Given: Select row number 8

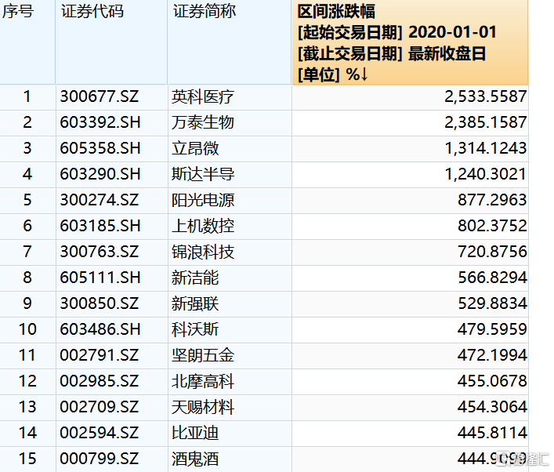Looking at the screenshot, I should point(27,278).
